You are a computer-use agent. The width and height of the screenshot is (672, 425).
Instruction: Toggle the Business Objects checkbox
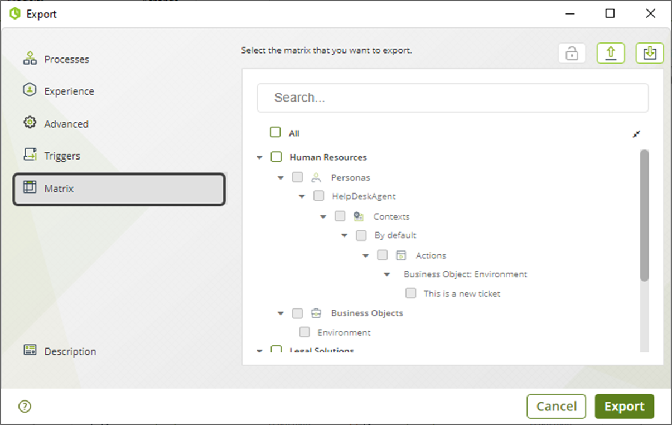tap(298, 313)
